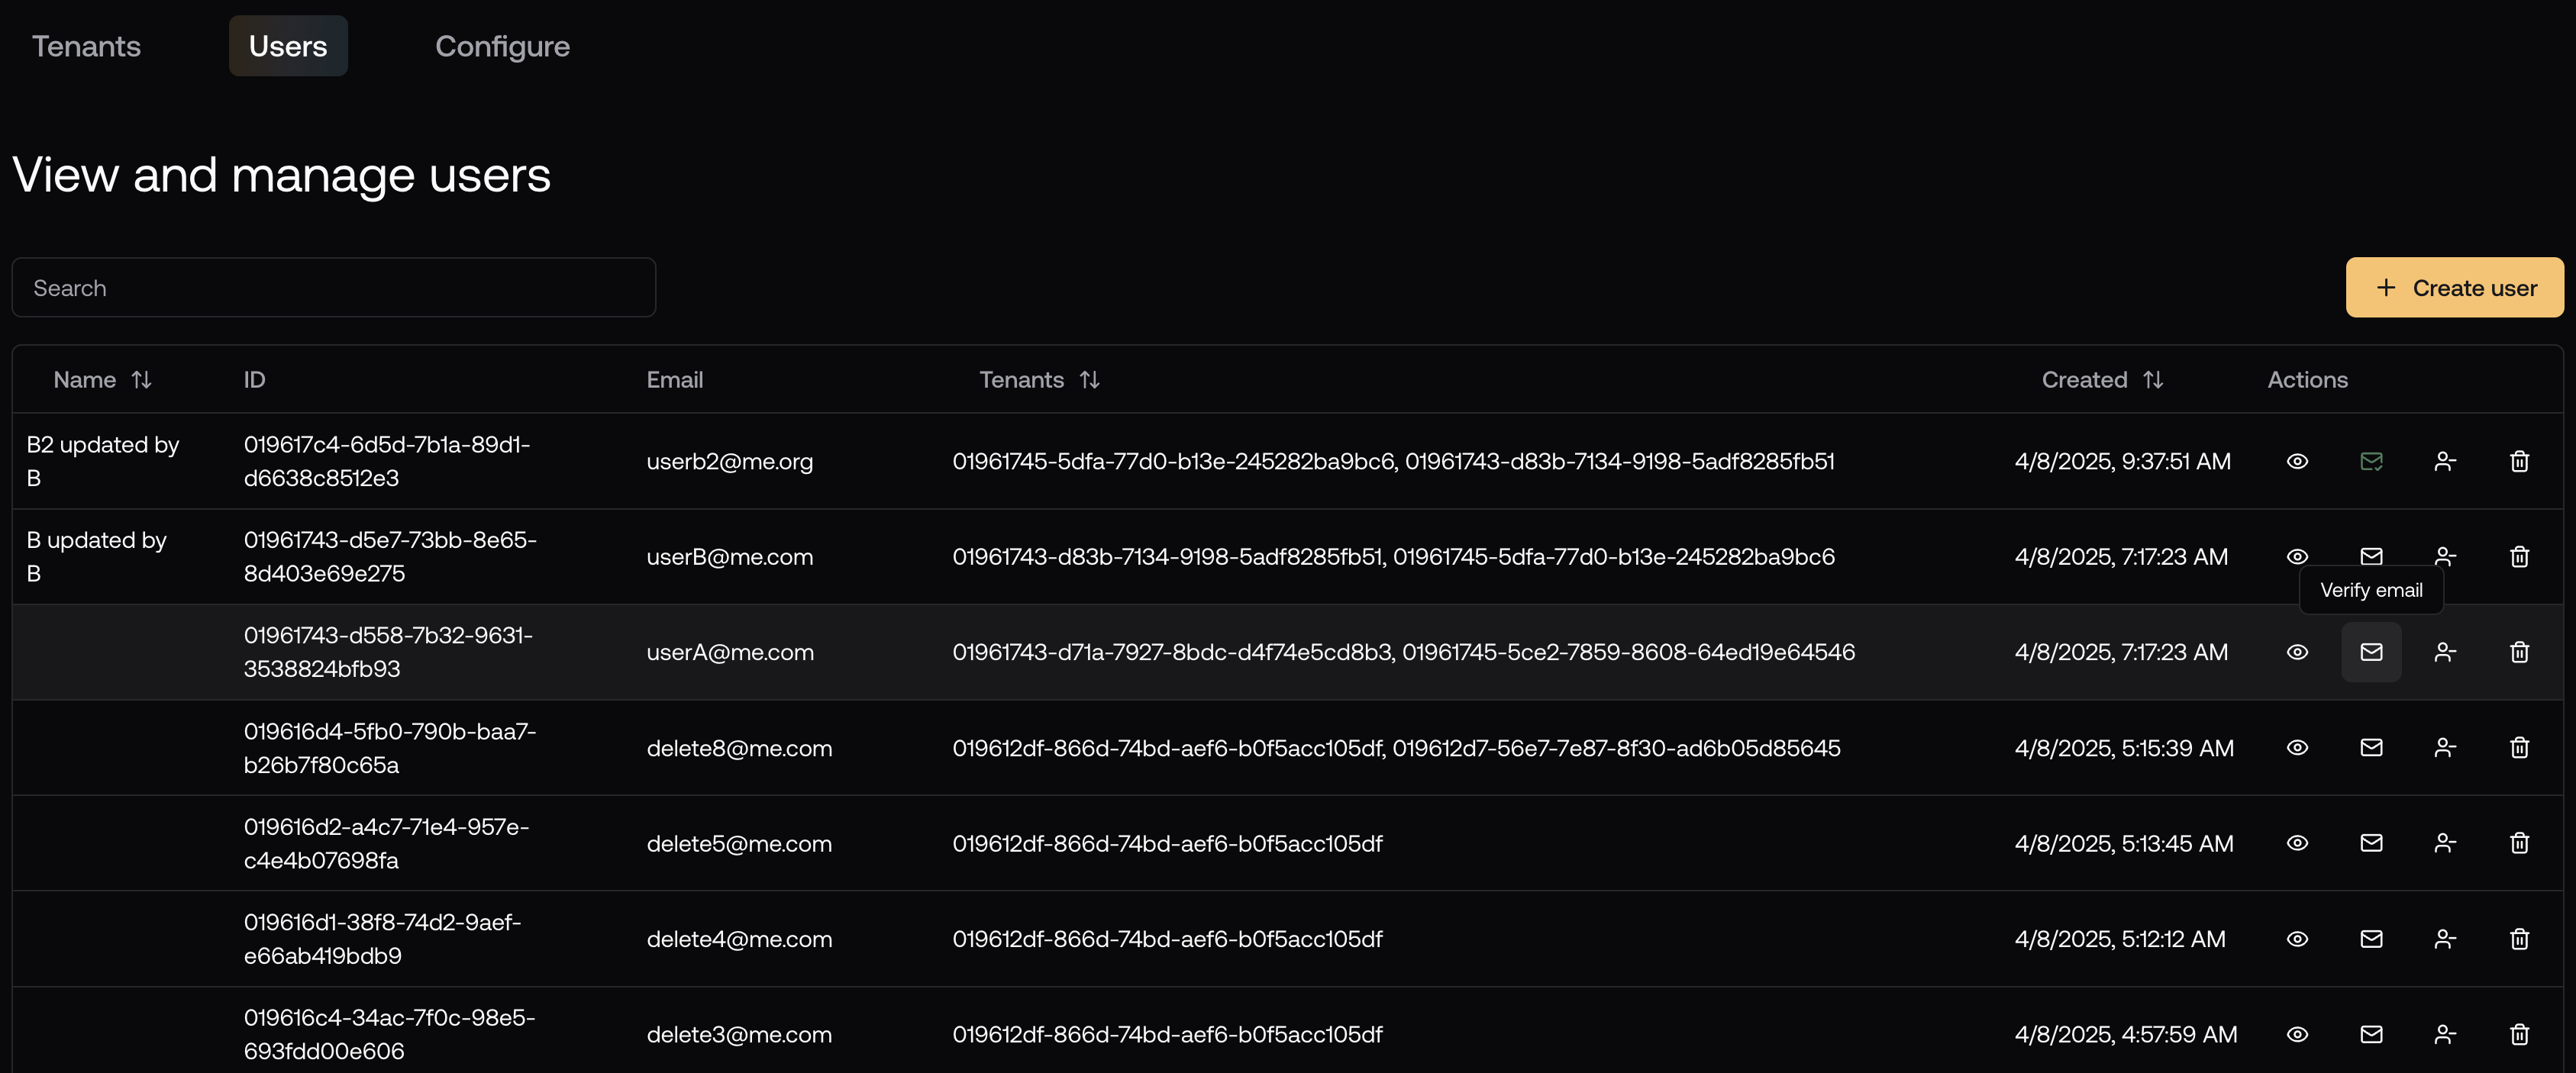Sort table by Name column
2576x1073 pixels.
(x=141, y=380)
